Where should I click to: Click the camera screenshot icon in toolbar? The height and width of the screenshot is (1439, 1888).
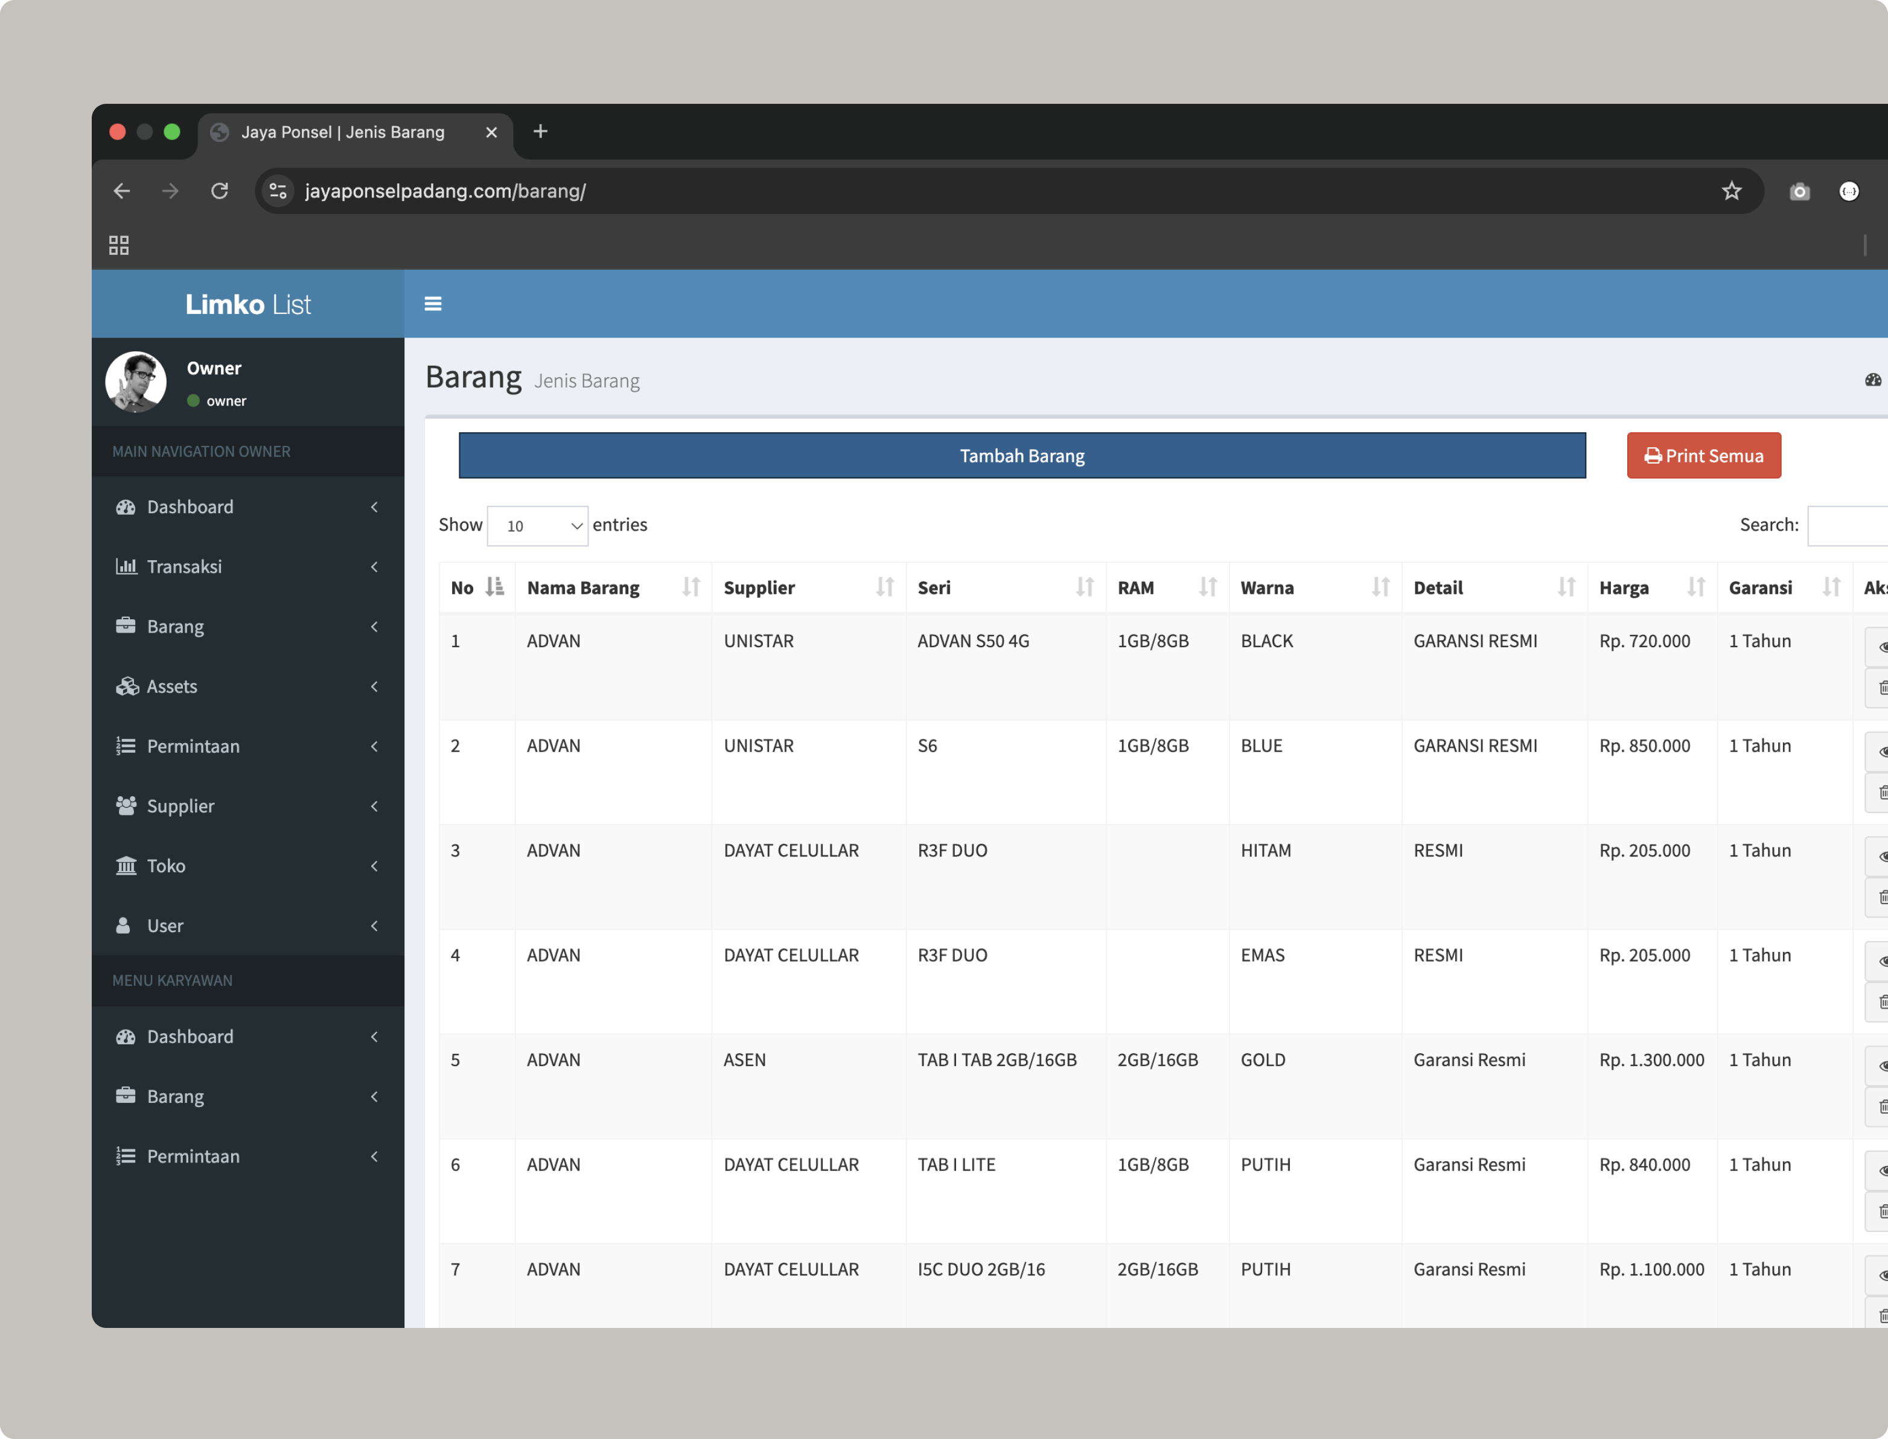[x=1800, y=191]
